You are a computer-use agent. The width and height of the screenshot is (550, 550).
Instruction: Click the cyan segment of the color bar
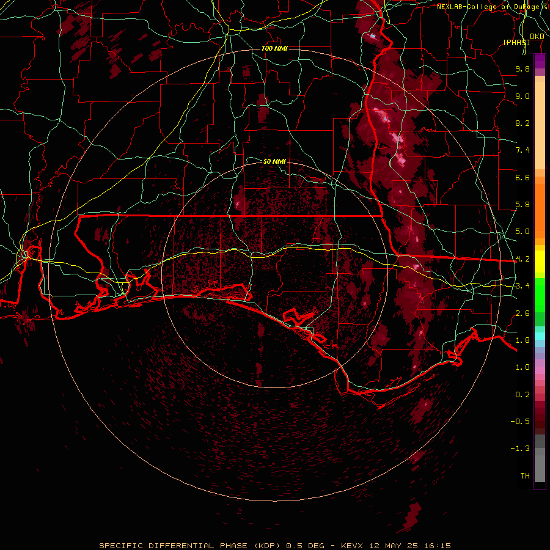click(x=540, y=336)
